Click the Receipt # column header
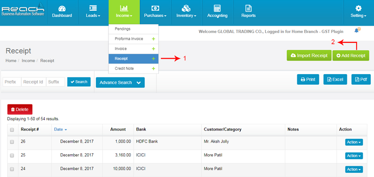 [x=30, y=129]
